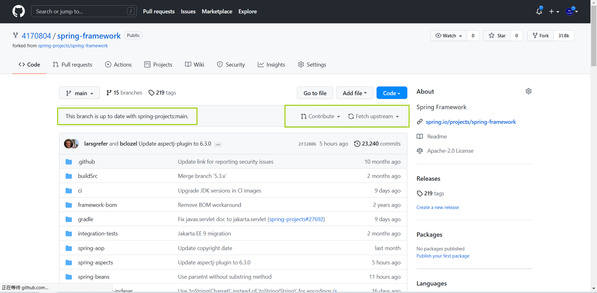Expand the Fetch upstream dropdown
Image resolution: width=597 pixels, height=293 pixels.
pyautogui.click(x=373, y=116)
